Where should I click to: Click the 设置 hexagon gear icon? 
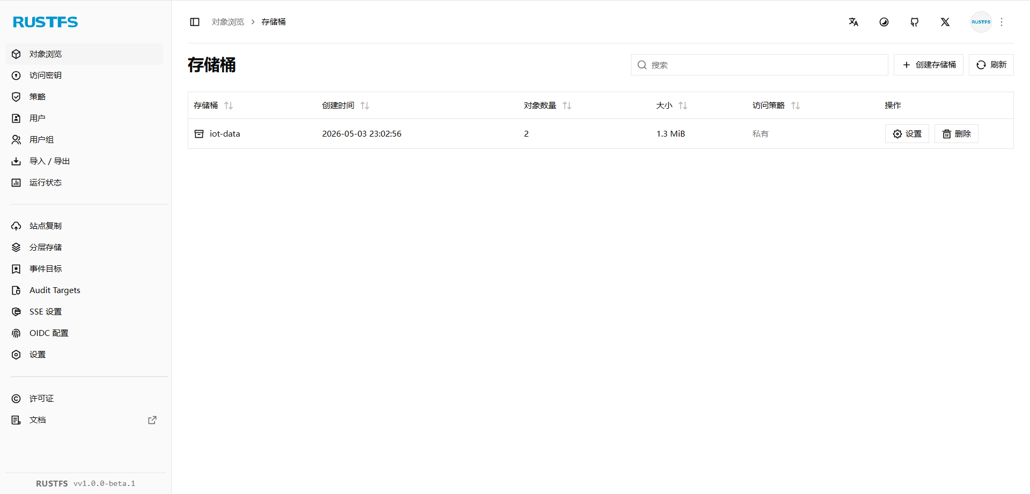16,355
